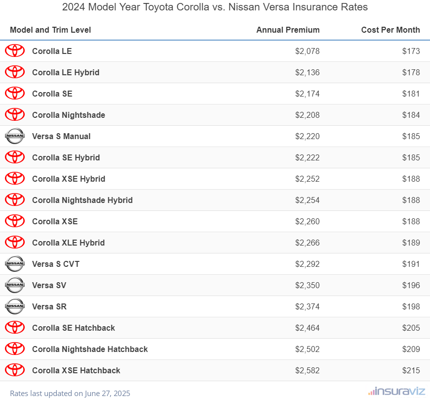This screenshot has width=430, height=401.
Task: Click the $2,260 annual premium value
Action: click(x=307, y=221)
